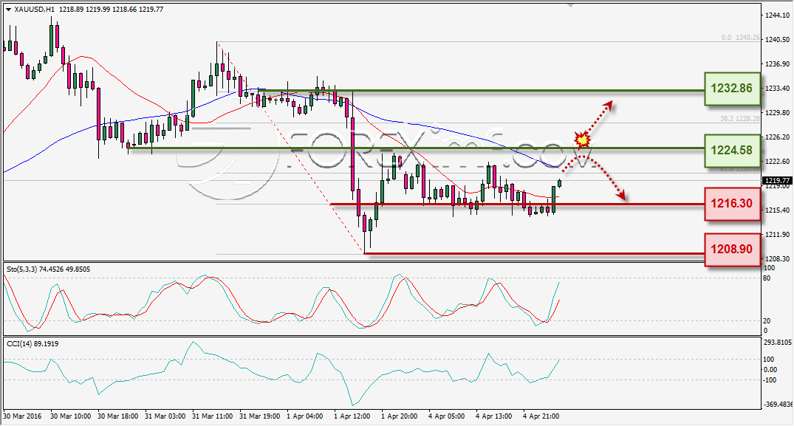Select the 1224.58 green level label
Image resolution: width=794 pixels, height=426 pixels.
[732, 151]
